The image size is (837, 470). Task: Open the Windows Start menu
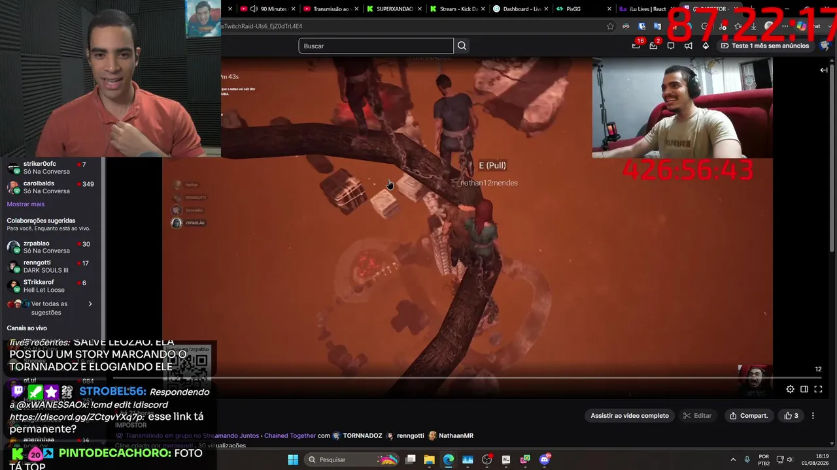click(x=293, y=460)
